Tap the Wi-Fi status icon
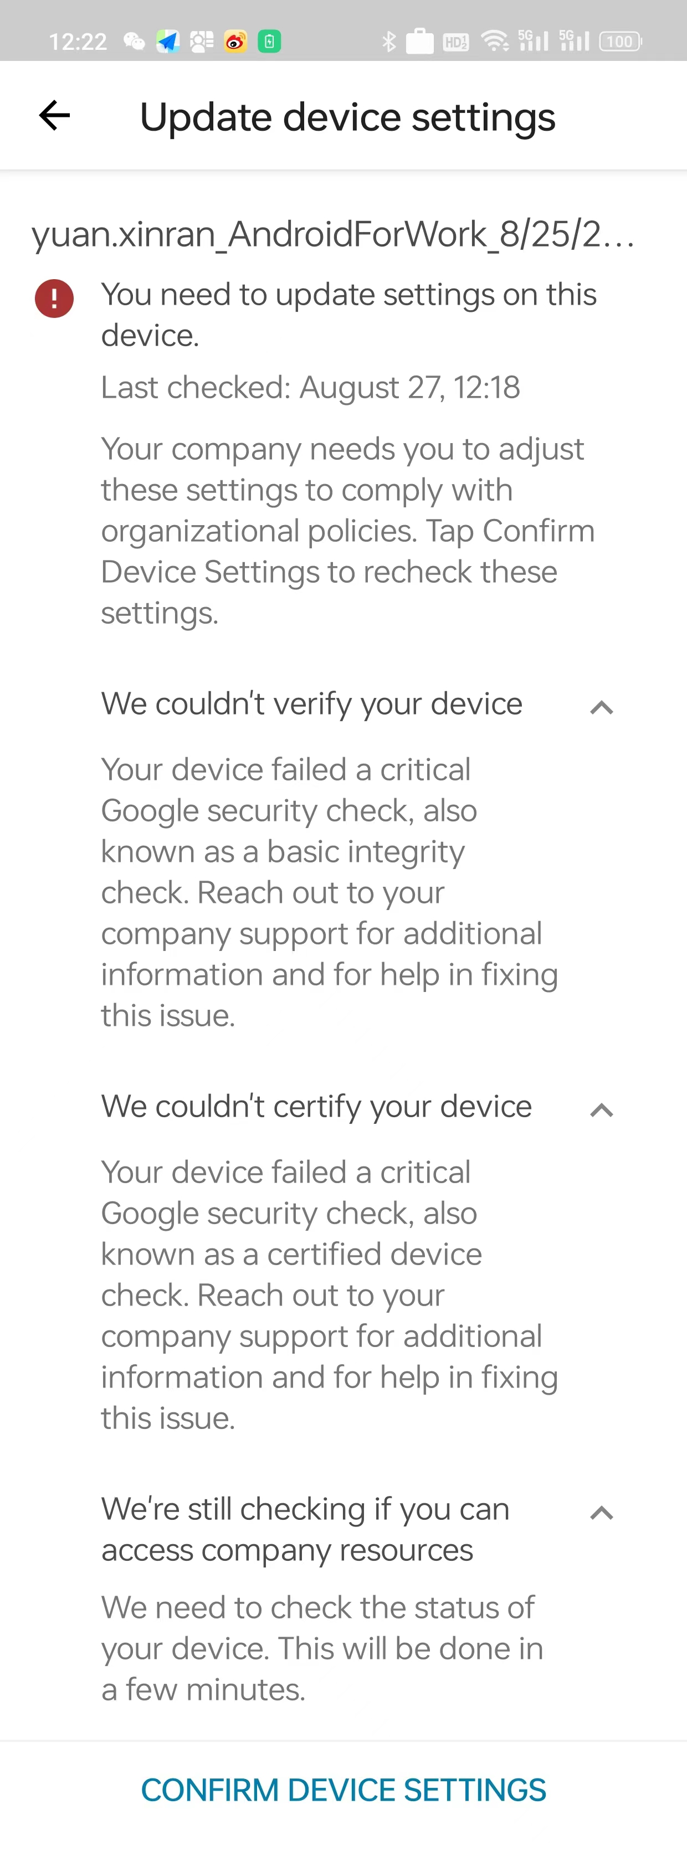 pos(496,42)
